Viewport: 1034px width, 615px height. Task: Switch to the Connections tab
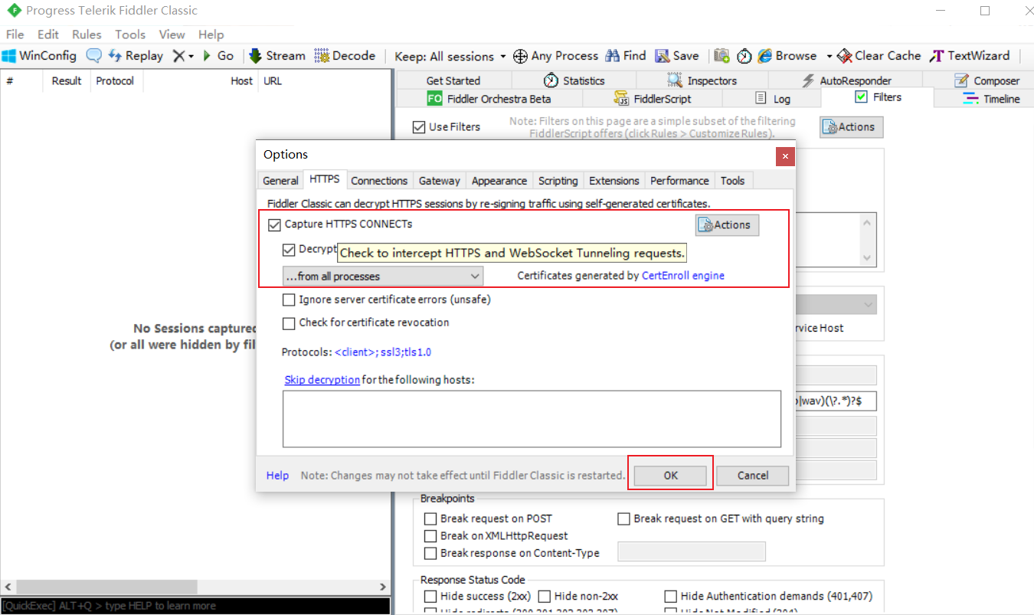pos(379,181)
